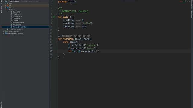Click the orange out folder icon
The image size is (193, 108).
8,5
